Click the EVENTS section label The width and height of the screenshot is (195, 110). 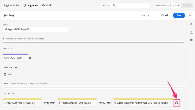6,49
